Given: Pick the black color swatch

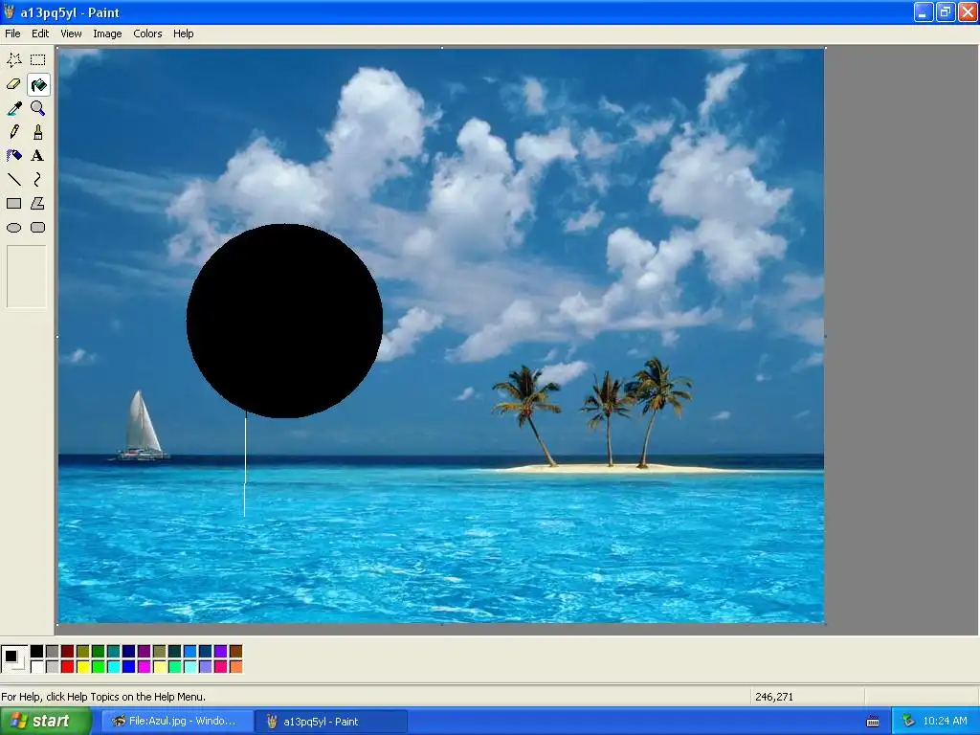Looking at the screenshot, I should 37,651.
